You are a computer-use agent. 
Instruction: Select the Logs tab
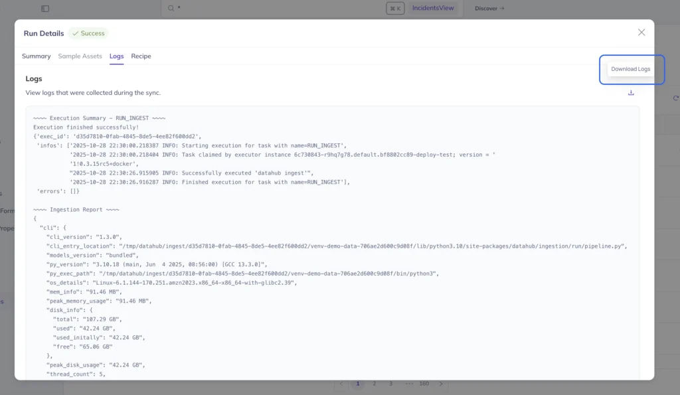pos(116,56)
